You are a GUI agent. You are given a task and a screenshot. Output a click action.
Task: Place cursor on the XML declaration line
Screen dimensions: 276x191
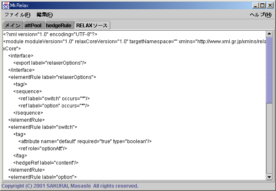50,34
